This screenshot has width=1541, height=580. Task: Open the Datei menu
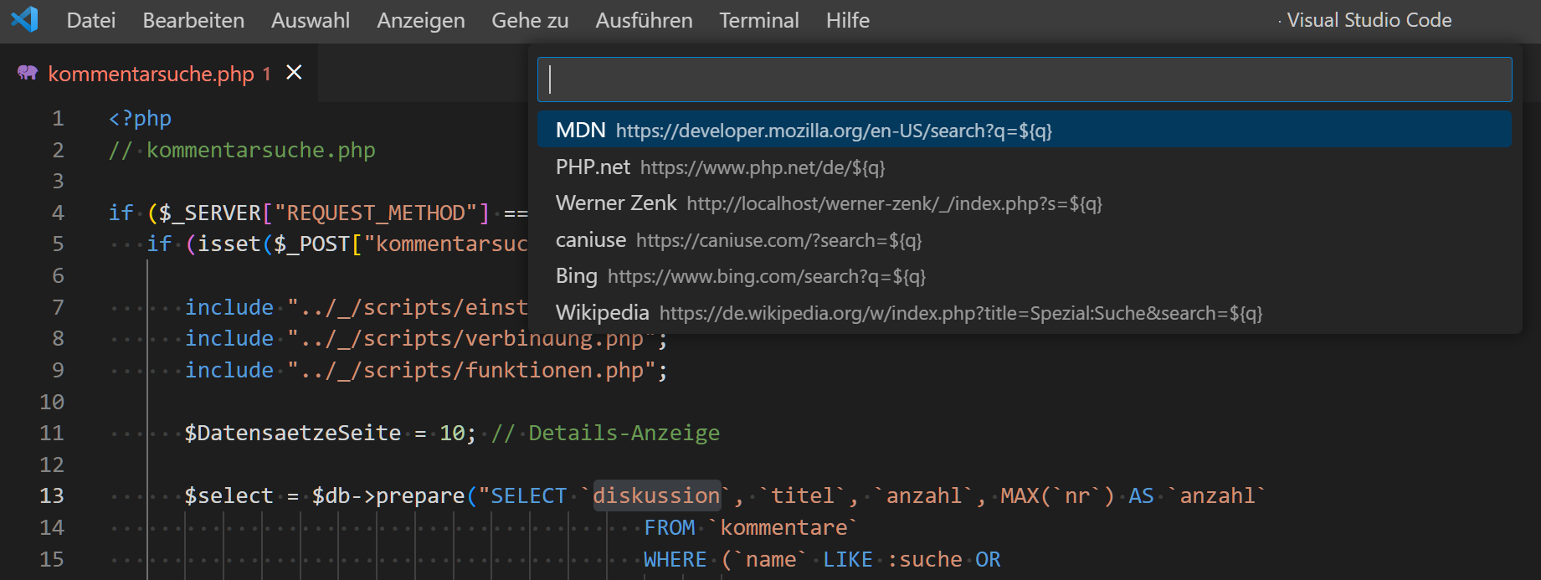pyautogui.click(x=91, y=20)
